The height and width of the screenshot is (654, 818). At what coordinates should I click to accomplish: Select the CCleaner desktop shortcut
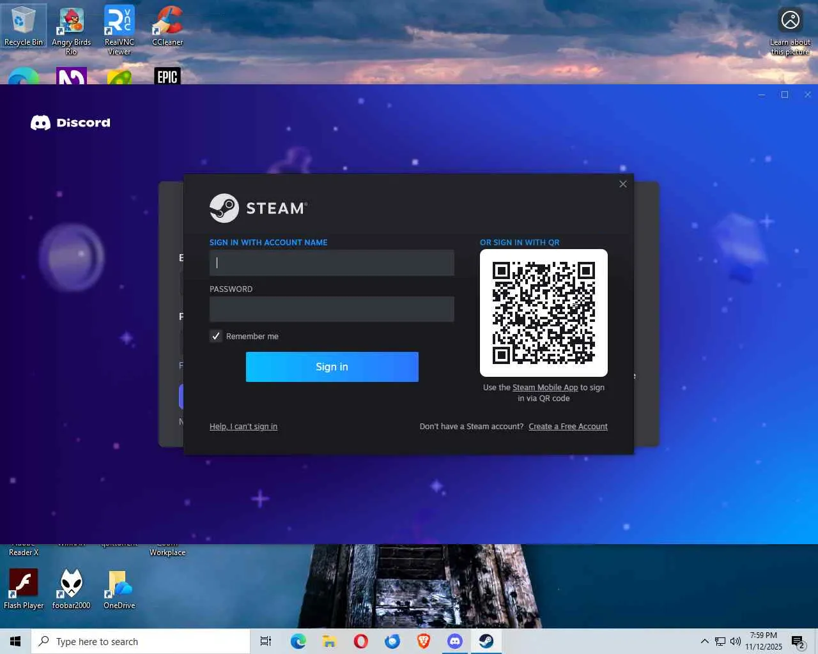tap(167, 26)
